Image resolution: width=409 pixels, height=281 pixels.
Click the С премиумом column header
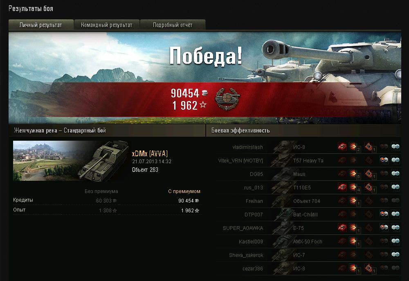tap(184, 191)
